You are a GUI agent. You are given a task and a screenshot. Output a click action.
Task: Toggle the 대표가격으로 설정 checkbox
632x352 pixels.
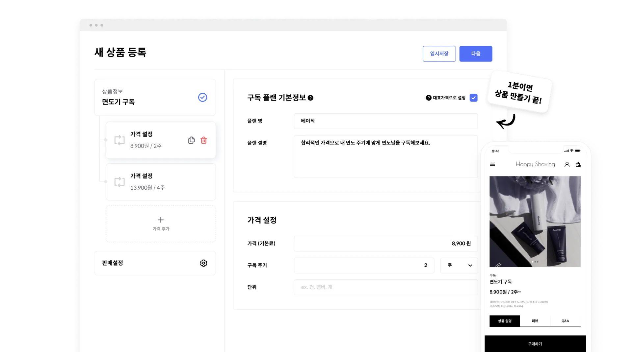click(x=473, y=98)
